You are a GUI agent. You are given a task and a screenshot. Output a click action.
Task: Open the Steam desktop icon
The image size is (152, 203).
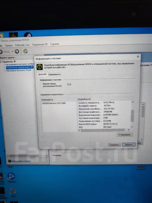point(28,35)
